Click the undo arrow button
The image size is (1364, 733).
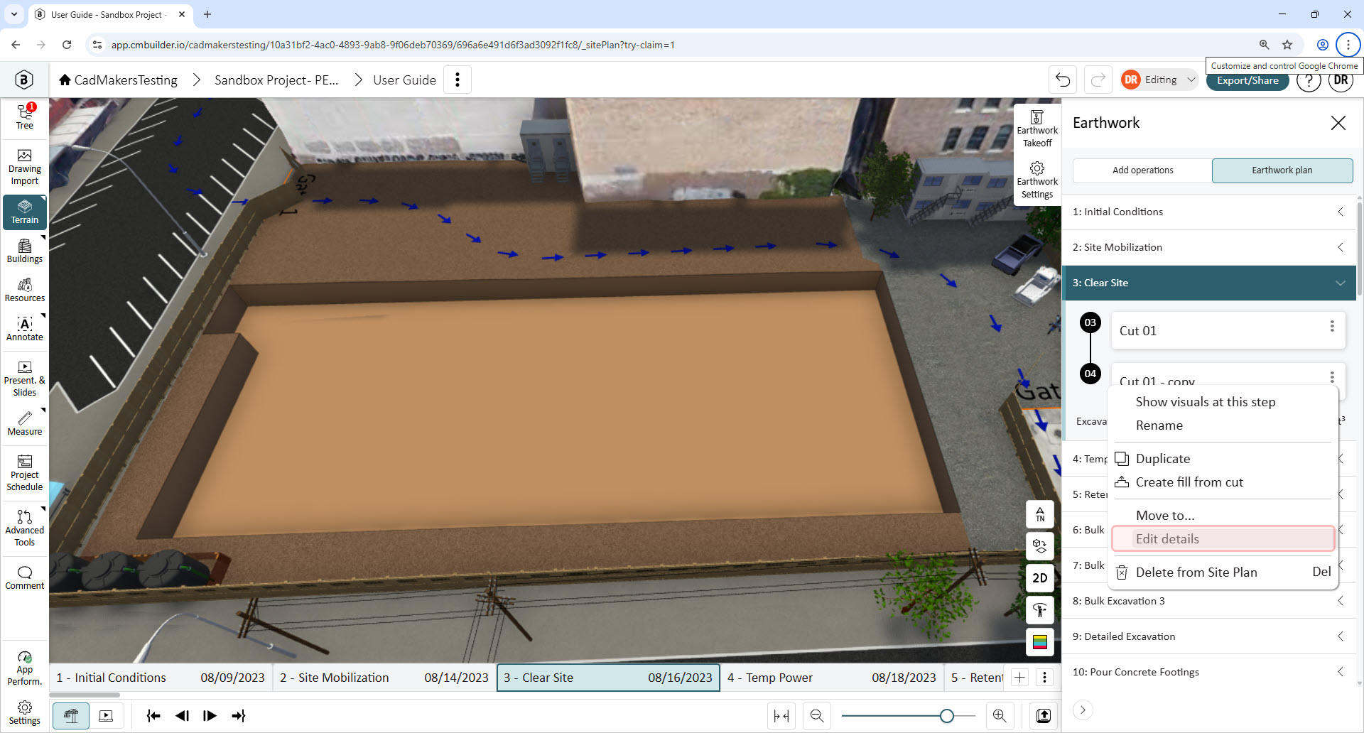pyautogui.click(x=1063, y=80)
